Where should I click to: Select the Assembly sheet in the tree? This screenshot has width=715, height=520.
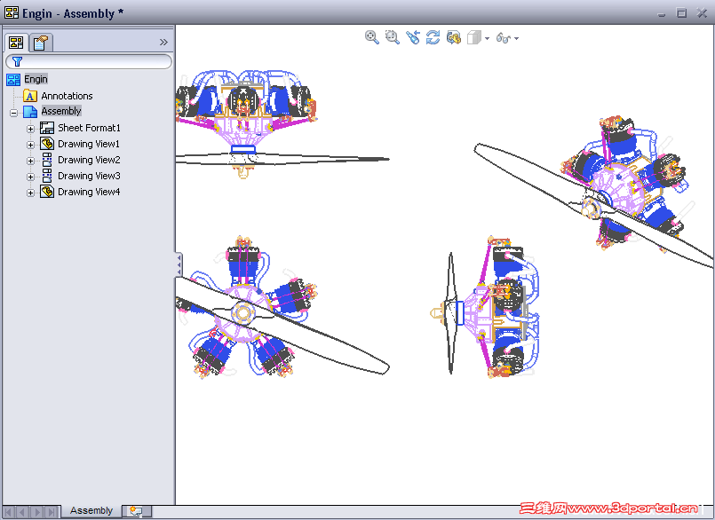[61, 111]
